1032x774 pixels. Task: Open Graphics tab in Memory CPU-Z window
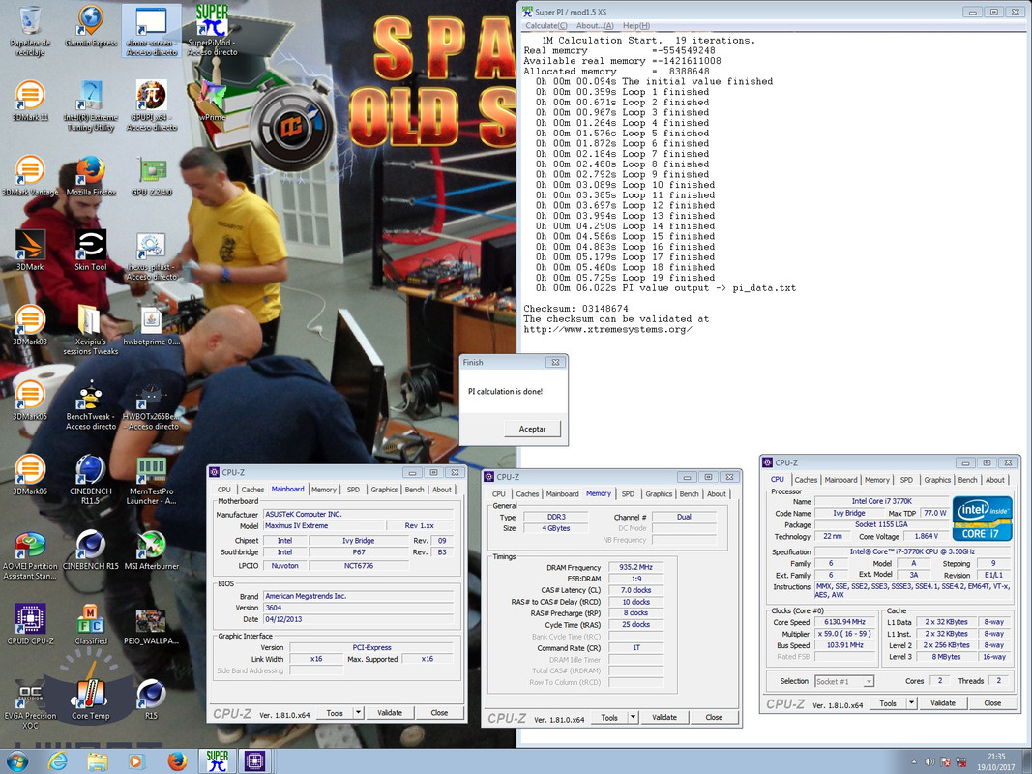pos(659,494)
